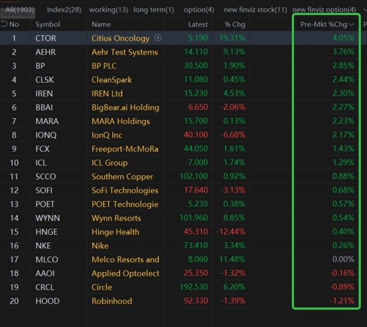Sort by the % Chg column header

[235, 25]
